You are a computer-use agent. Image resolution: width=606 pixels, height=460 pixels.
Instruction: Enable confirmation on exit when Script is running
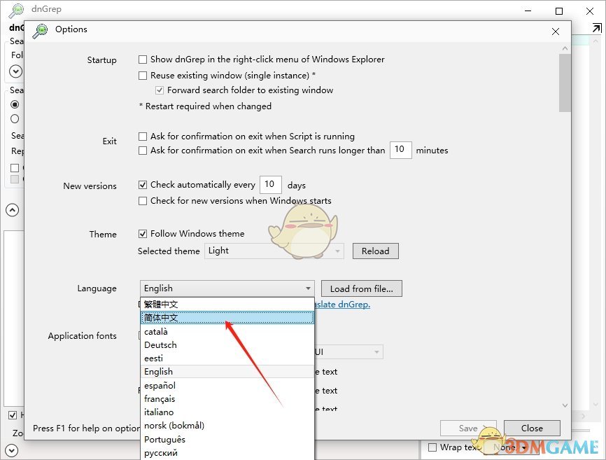click(x=143, y=136)
